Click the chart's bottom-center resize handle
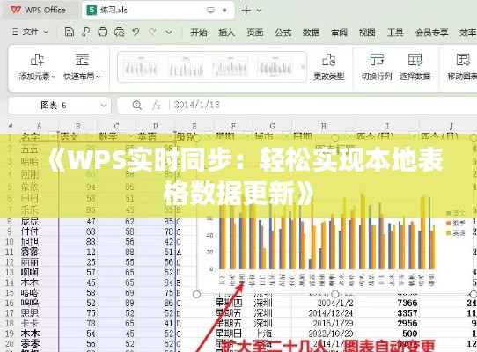The width and height of the screenshot is (477, 352). pyautogui.click(x=335, y=294)
